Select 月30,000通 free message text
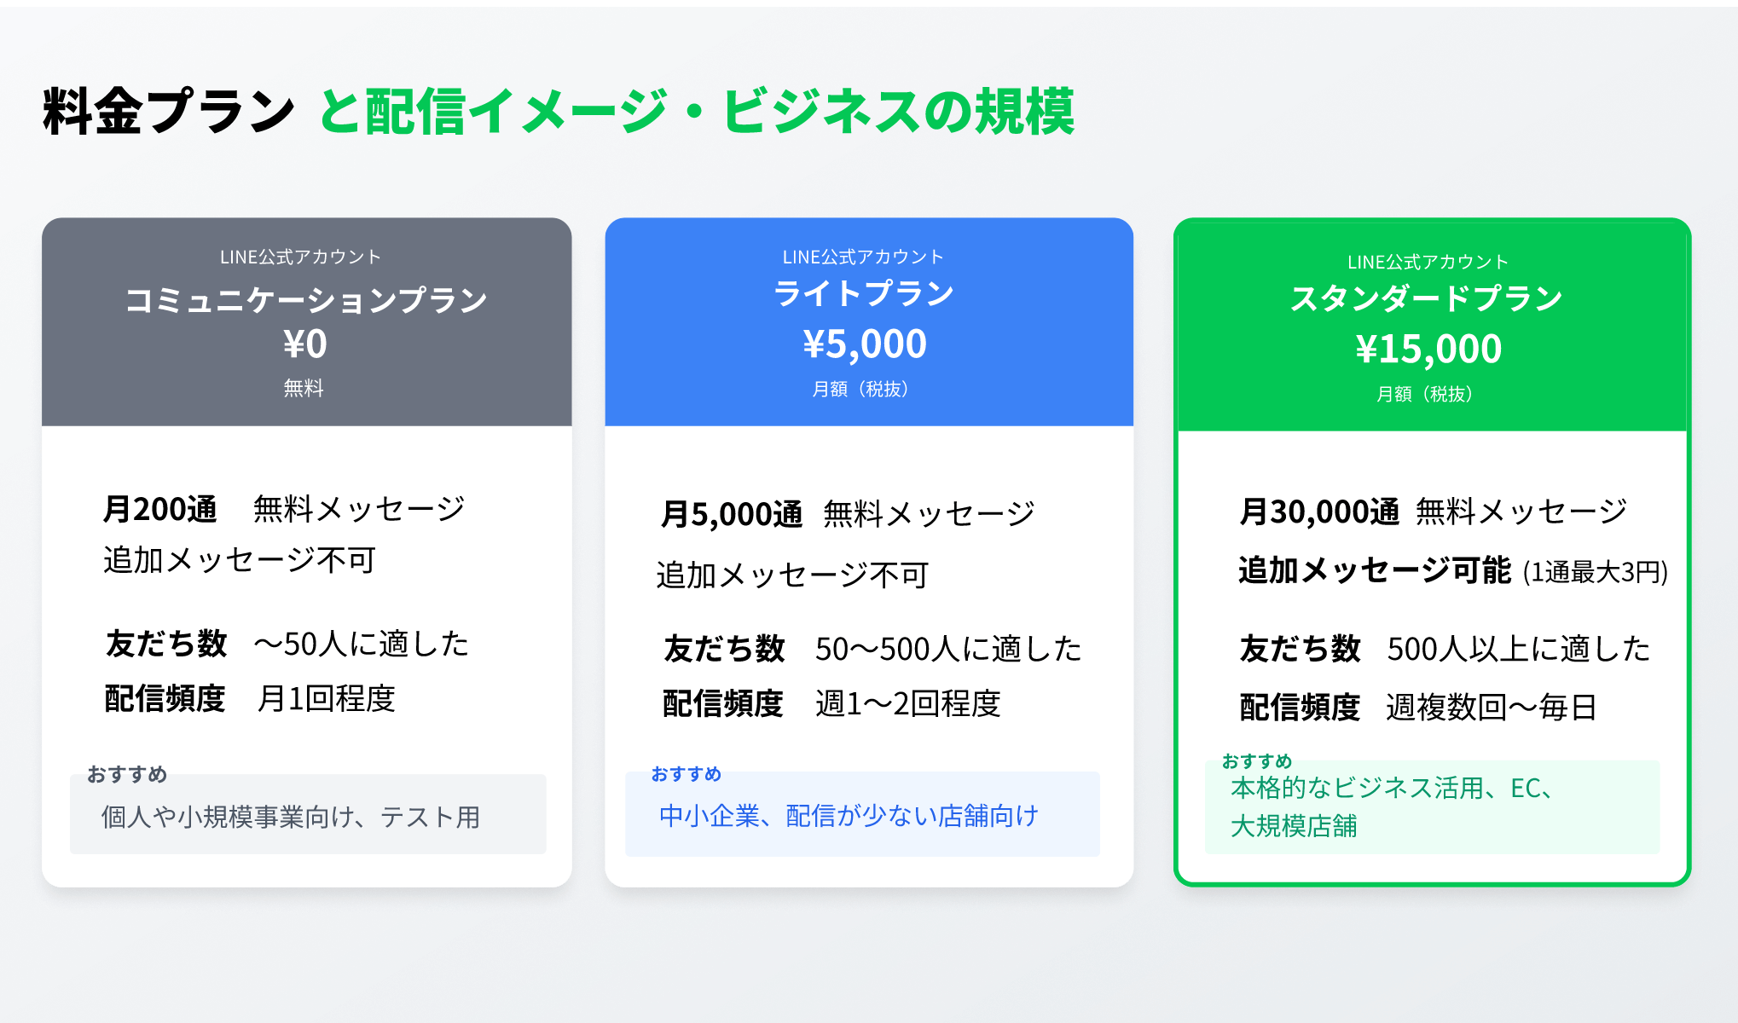 point(1434,511)
